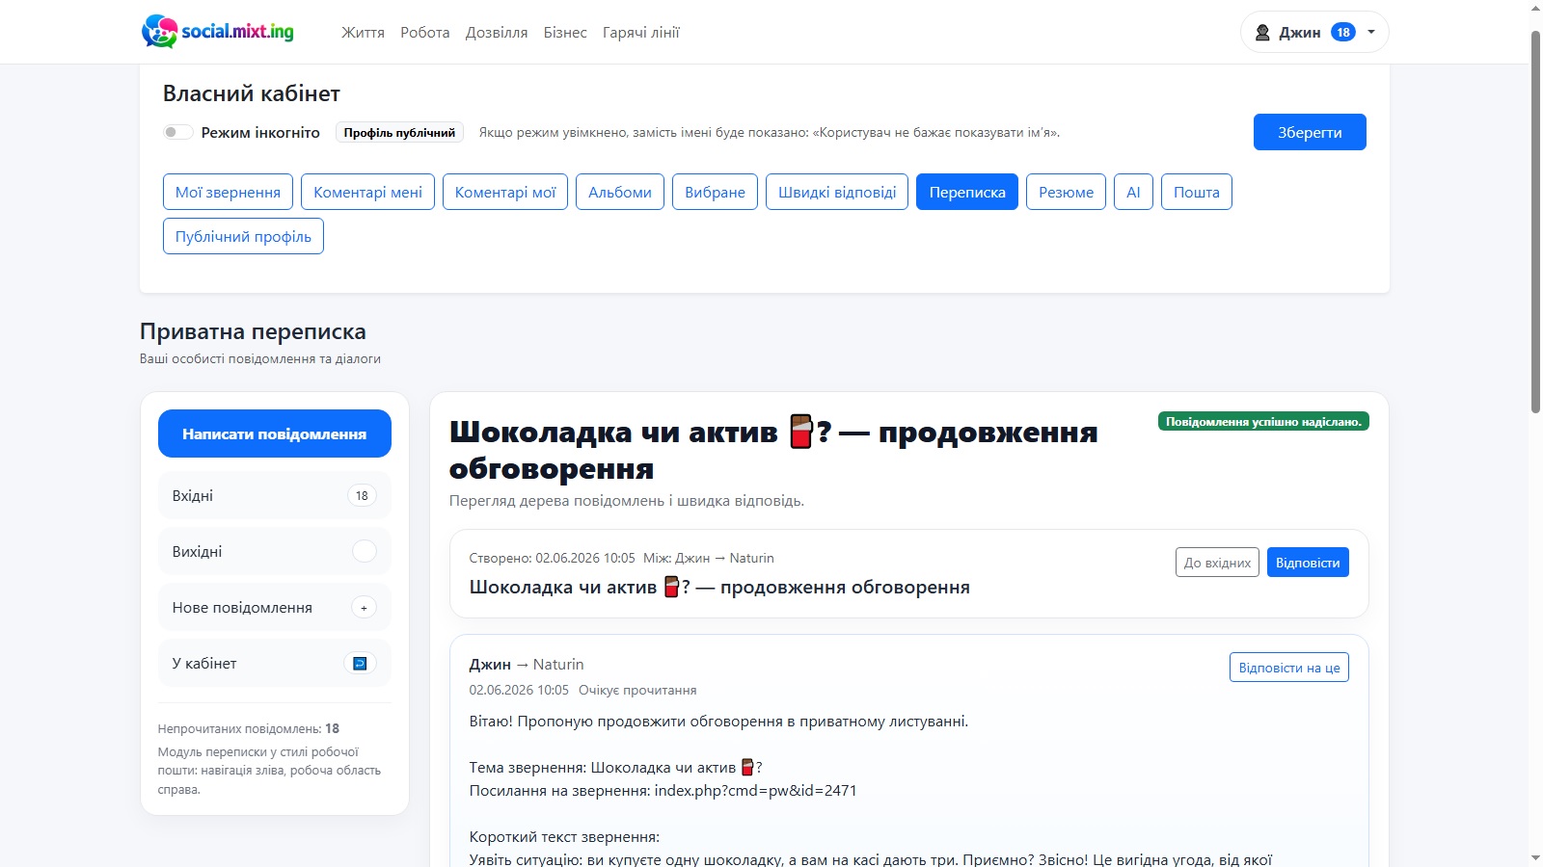Open the Публічний профіль tab
This screenshot has width=1543, height=867.
pos(243,236)
